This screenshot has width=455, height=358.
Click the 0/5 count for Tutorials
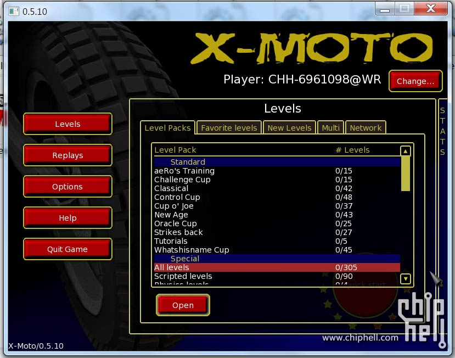[341, 241]
